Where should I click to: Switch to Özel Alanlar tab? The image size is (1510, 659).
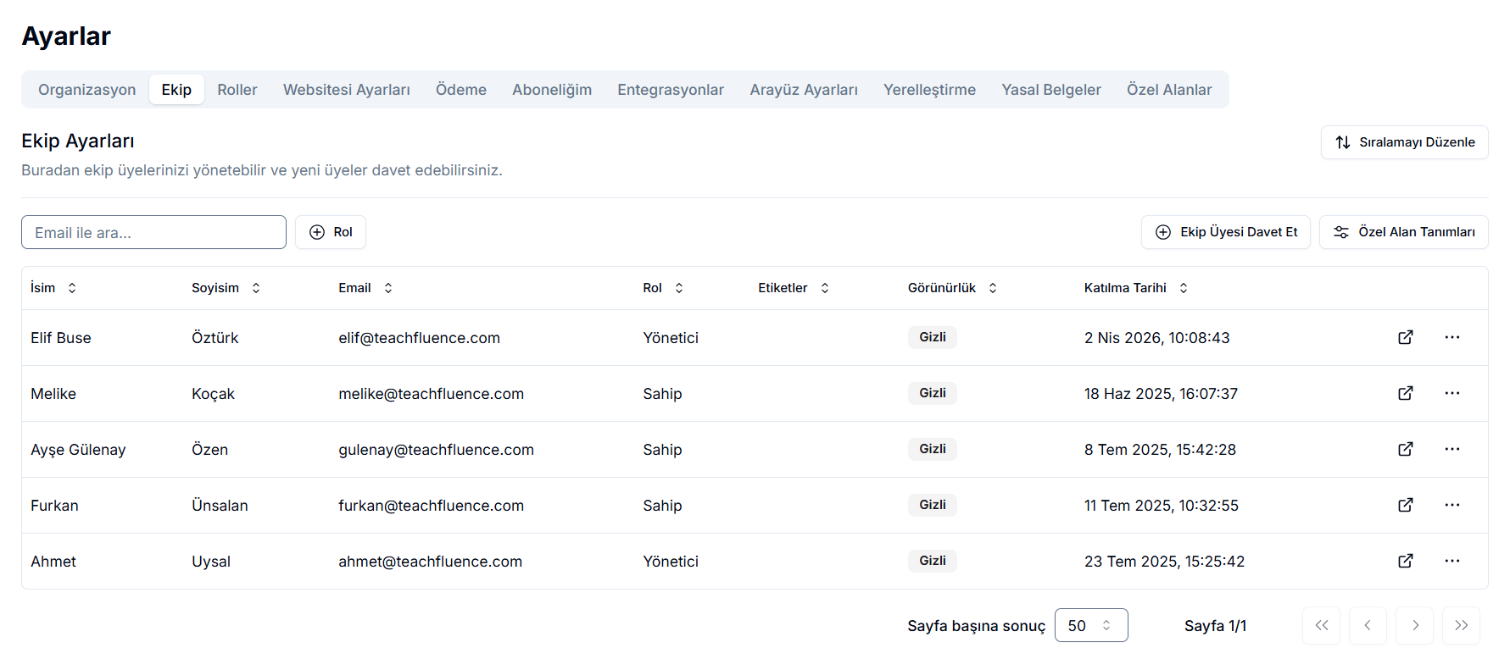click(x=1169, y=90)
